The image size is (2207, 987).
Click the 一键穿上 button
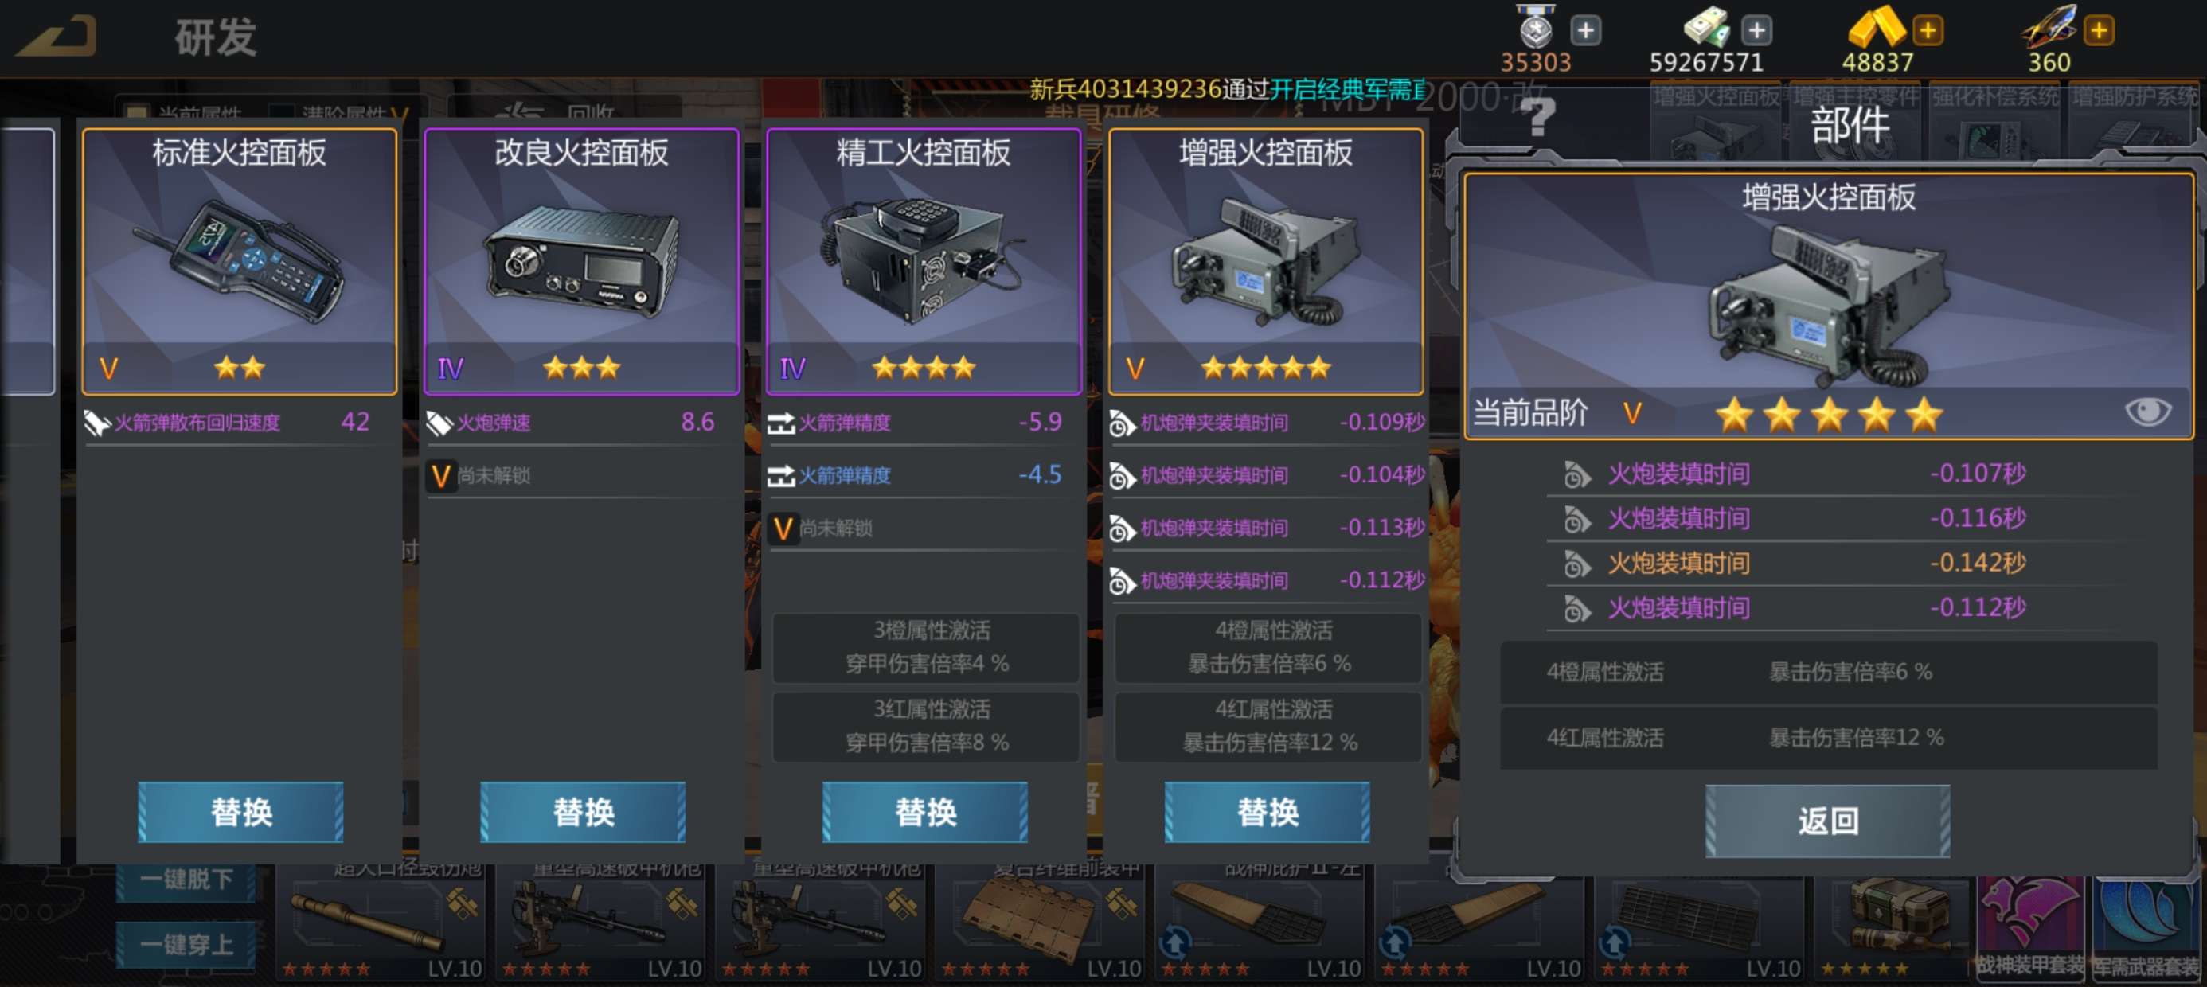coord(186,945)
